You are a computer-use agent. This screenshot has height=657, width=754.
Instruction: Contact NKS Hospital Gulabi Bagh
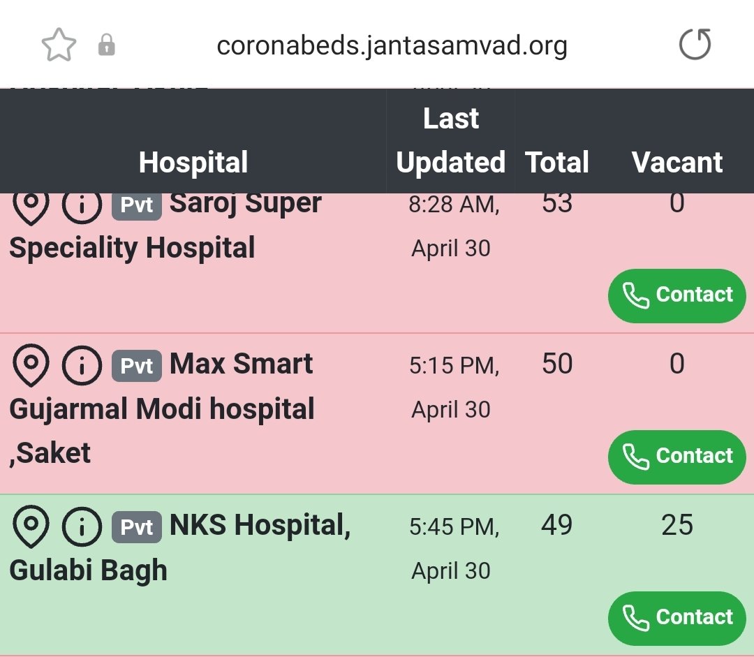pyautogui.click(x=677, y=618)
